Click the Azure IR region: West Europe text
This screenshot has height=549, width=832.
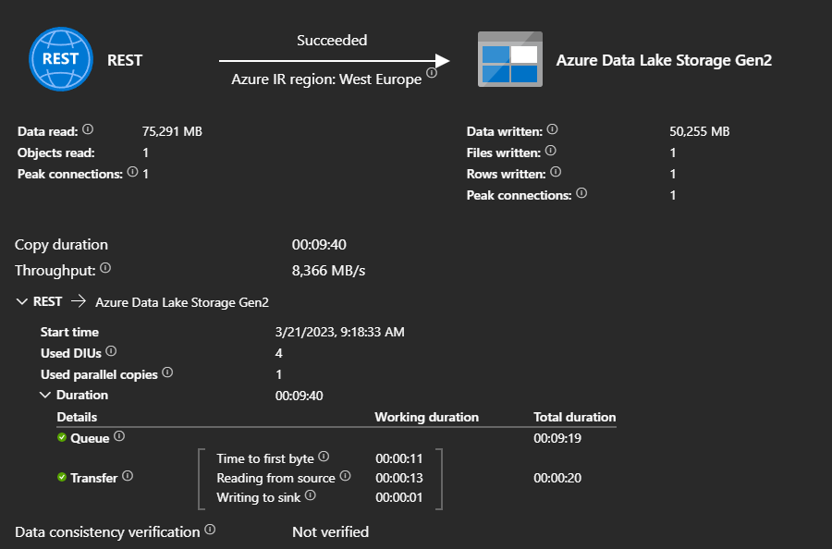(x=326, y=79)
